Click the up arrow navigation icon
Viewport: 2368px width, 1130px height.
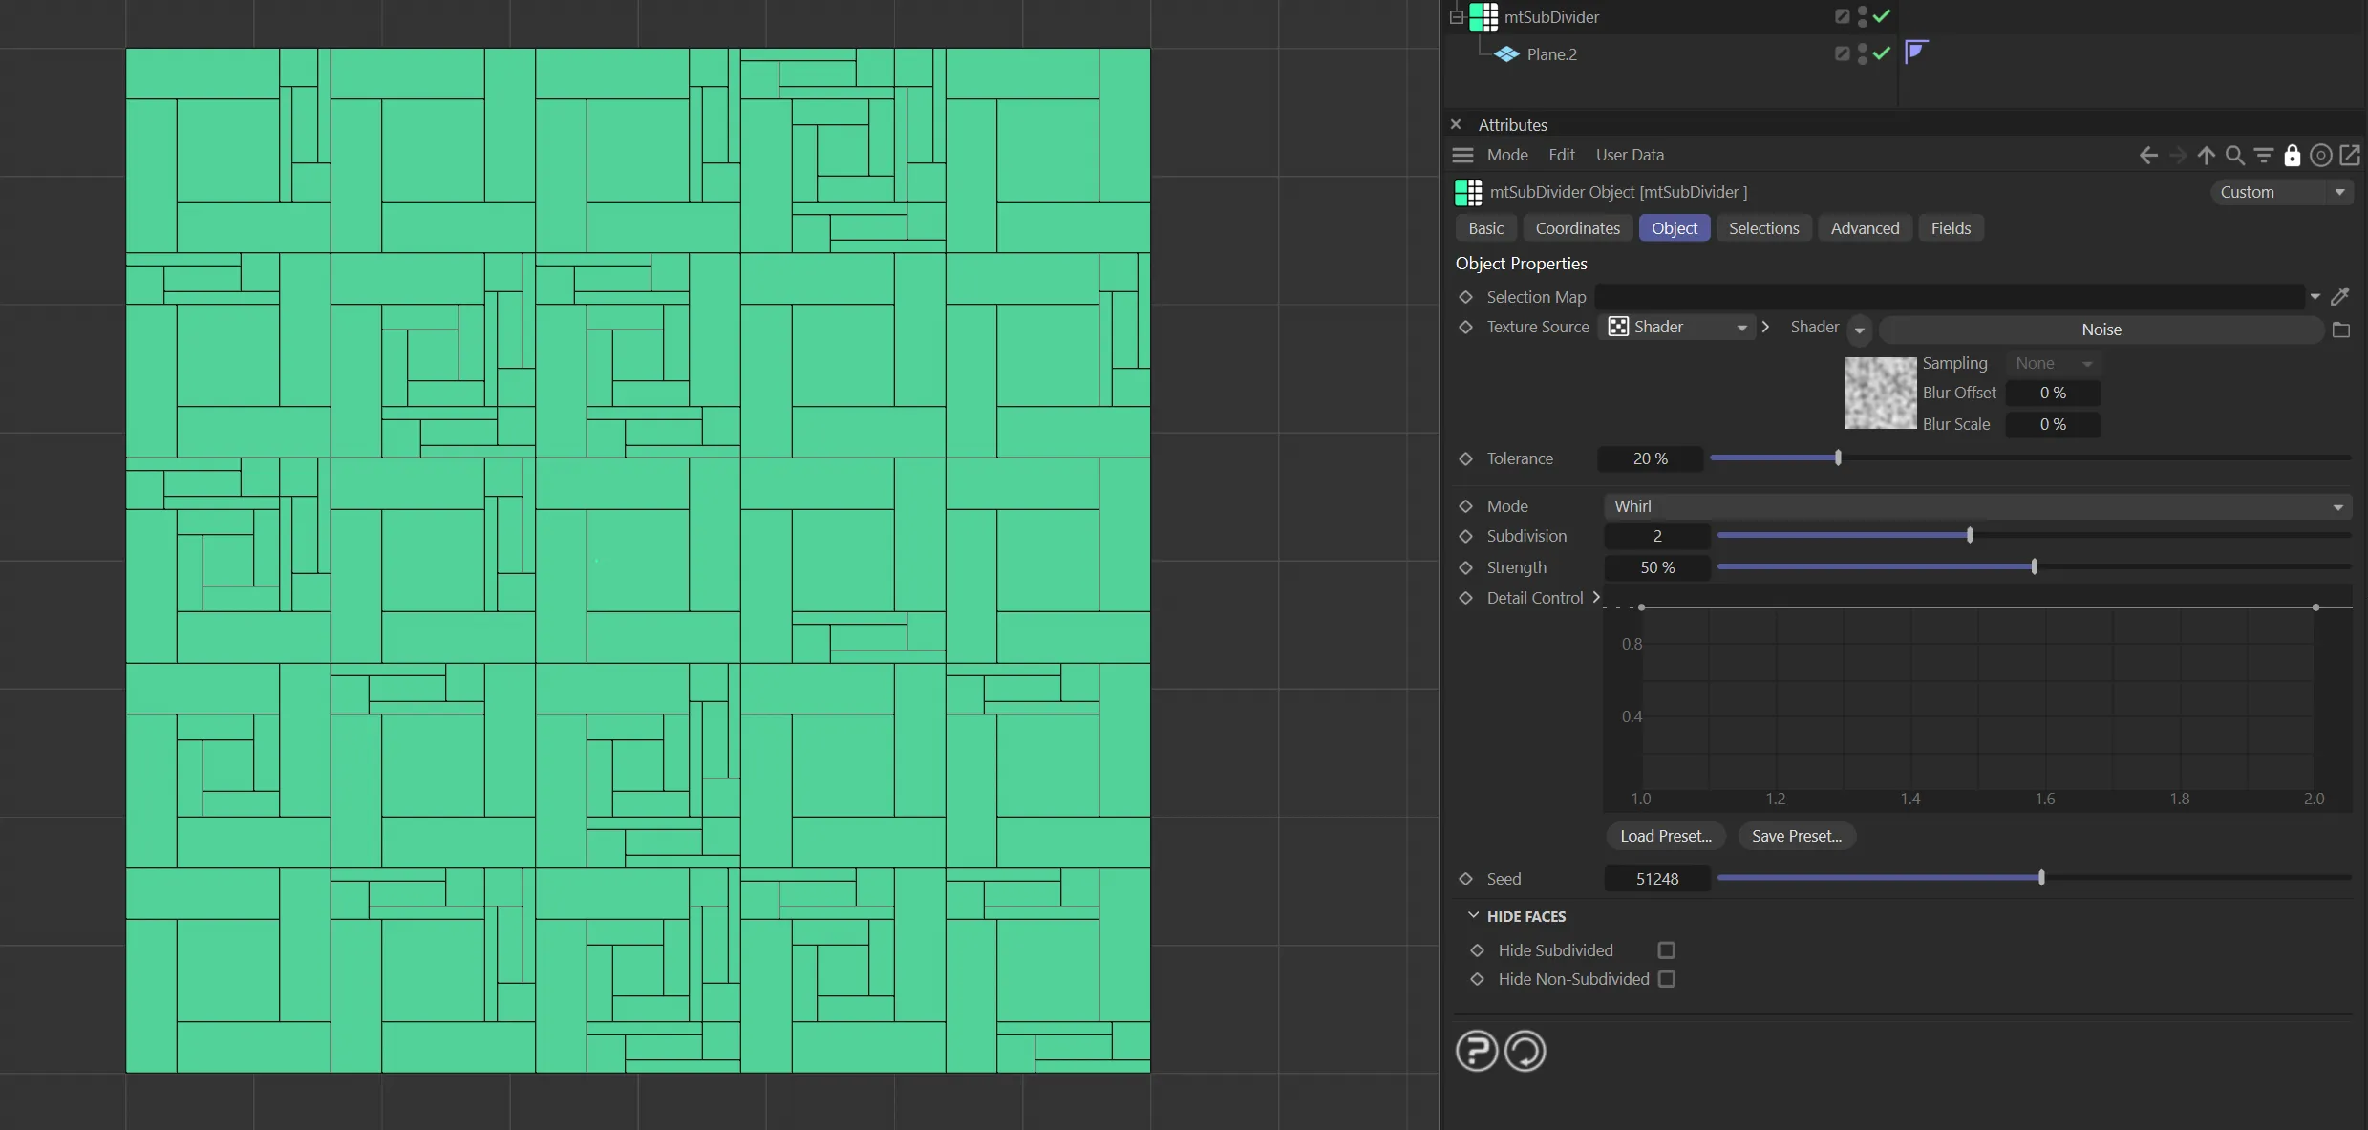click(x=2206, y=155)
